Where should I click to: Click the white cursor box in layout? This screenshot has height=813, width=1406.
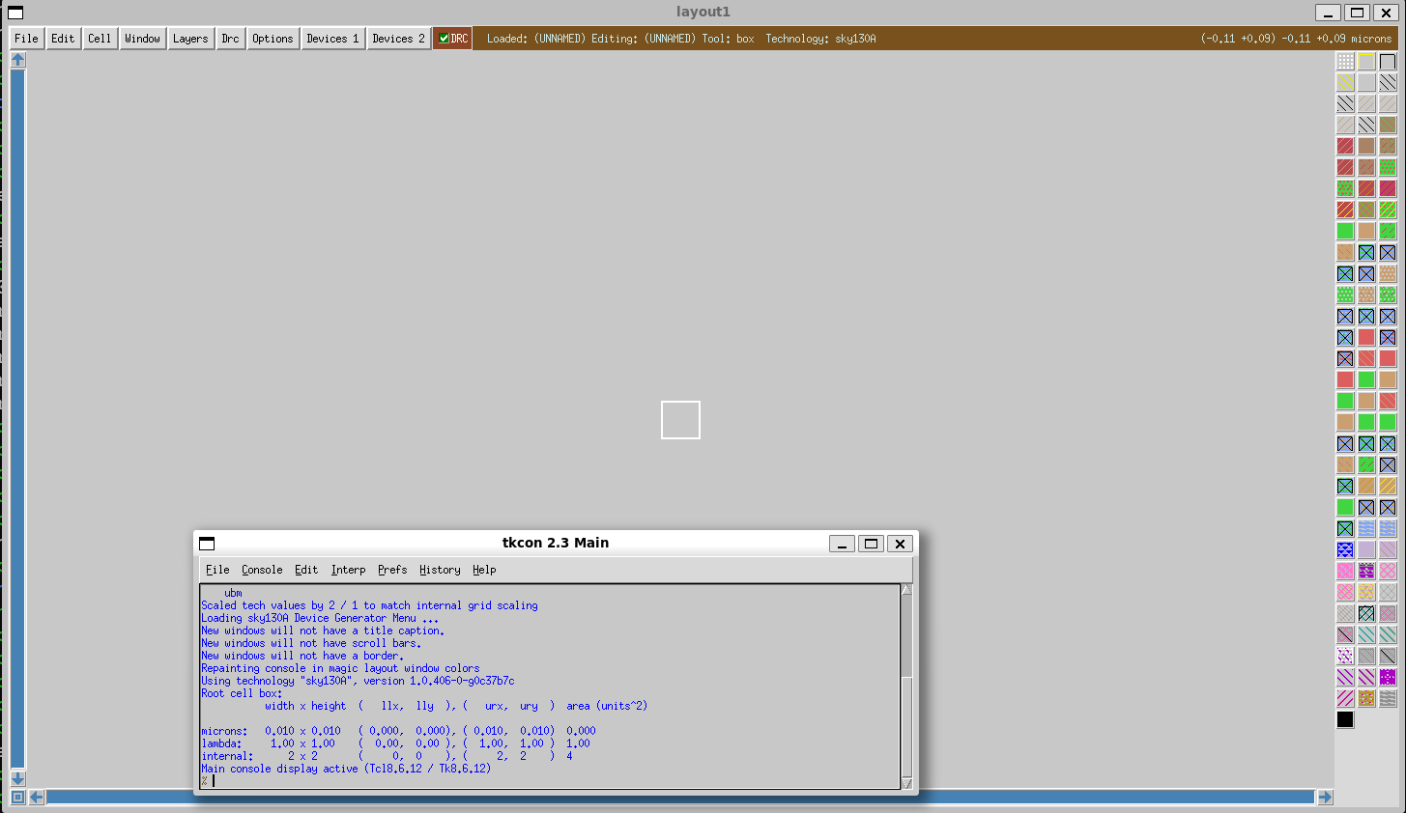[x=680, y=420]
